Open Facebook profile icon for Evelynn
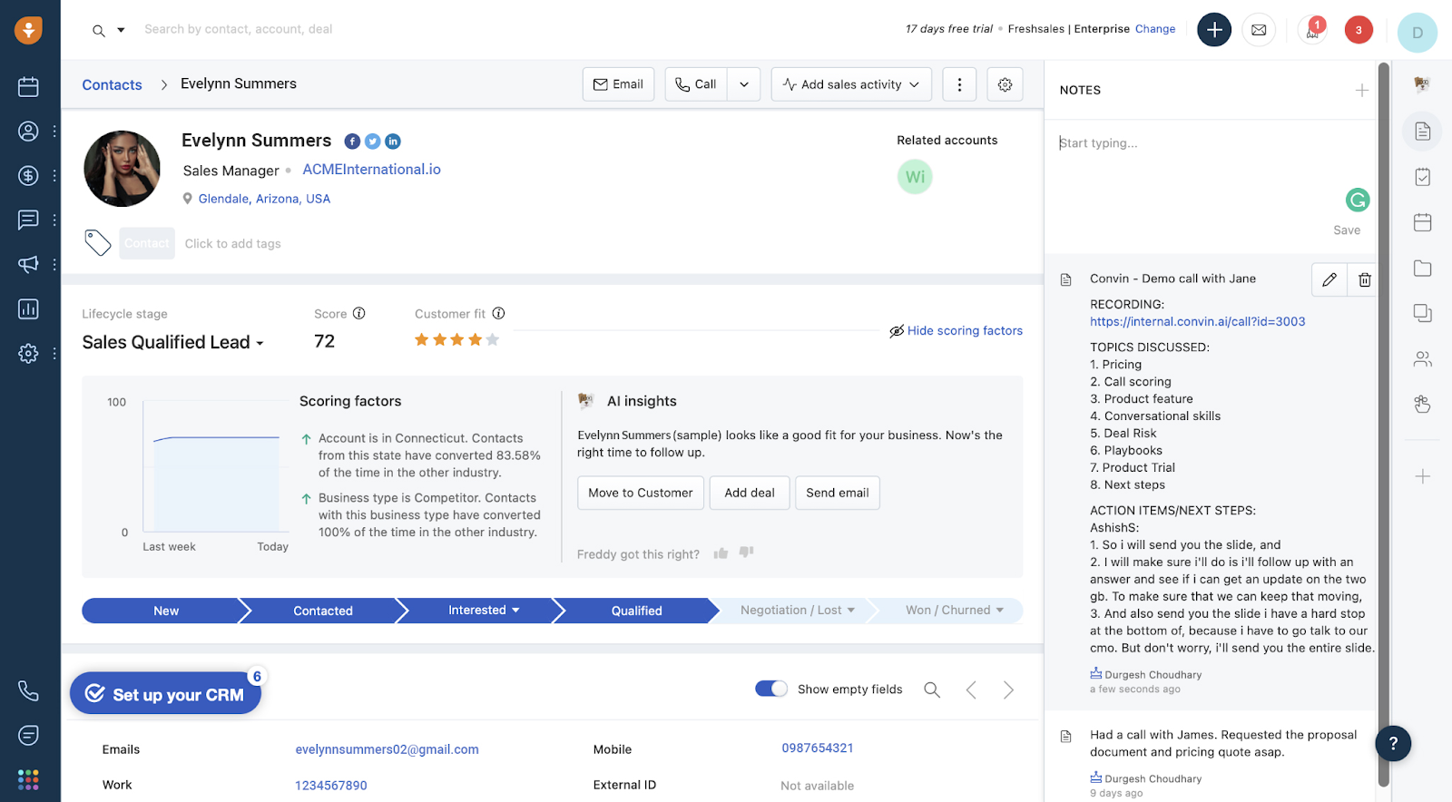This screenshot has height=802, width=1452. (352, 142)
